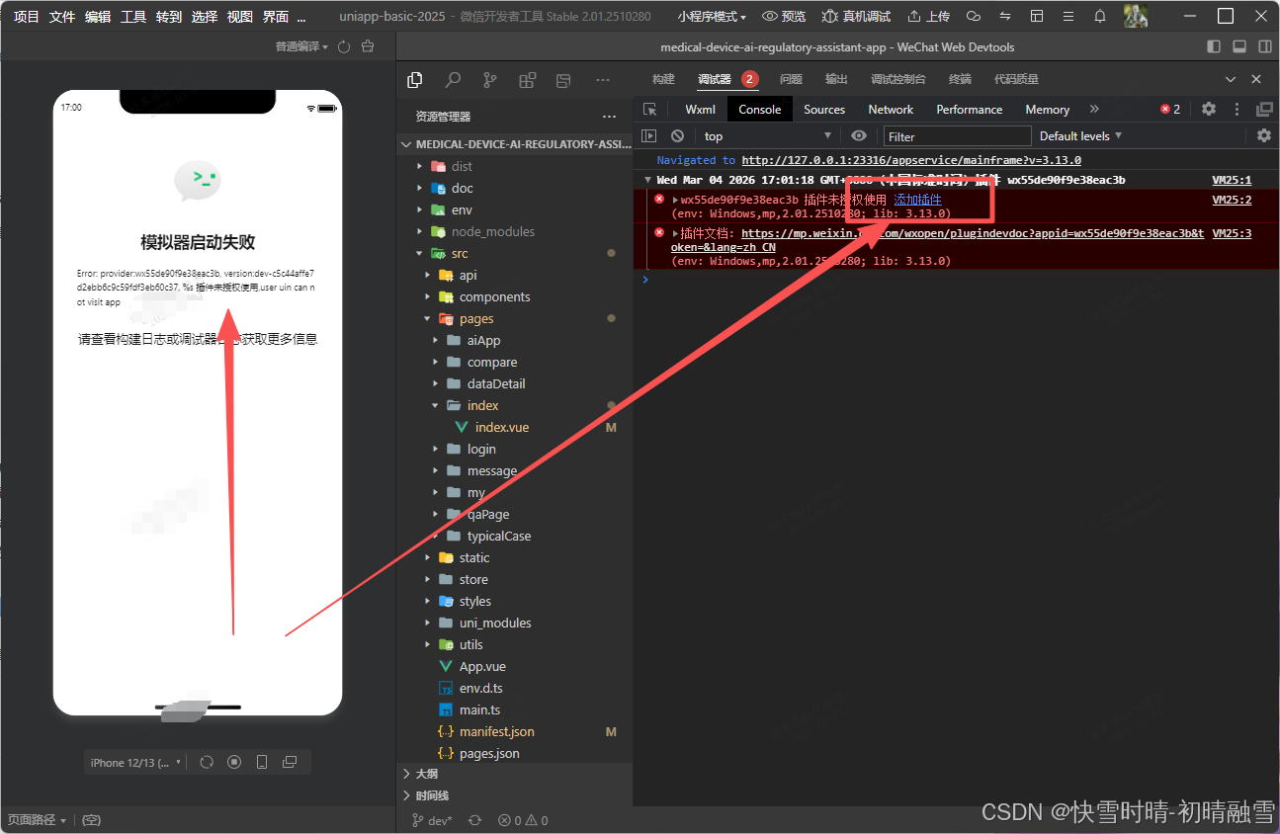The image size is (1280, 834).
Task: Click the dev* branch in status bar
Action: [x=432, y=820]
